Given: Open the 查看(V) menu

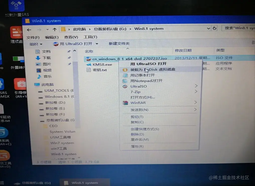Looking at the screenshot, I should pos(71,37).
